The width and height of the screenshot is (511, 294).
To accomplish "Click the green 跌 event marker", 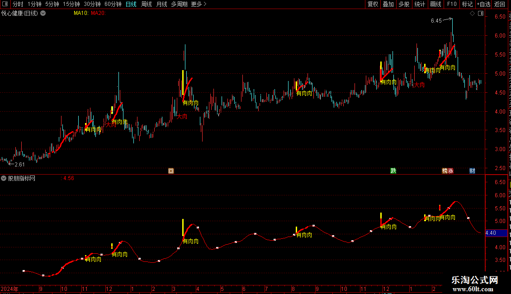I will 393,171.
